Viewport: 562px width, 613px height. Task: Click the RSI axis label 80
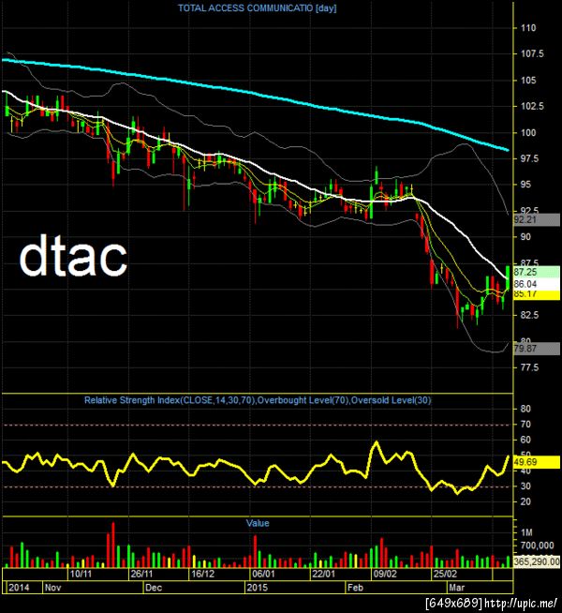525,409
